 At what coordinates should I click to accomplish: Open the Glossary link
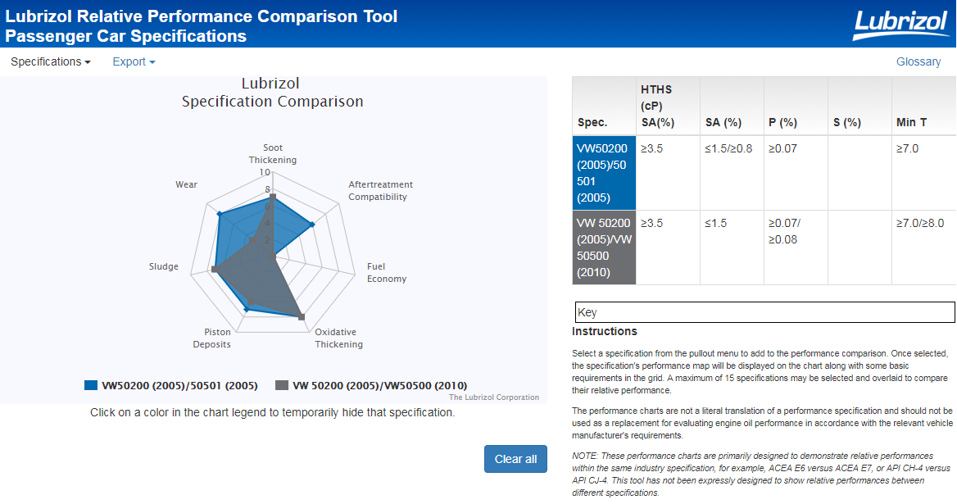[918, 61]
